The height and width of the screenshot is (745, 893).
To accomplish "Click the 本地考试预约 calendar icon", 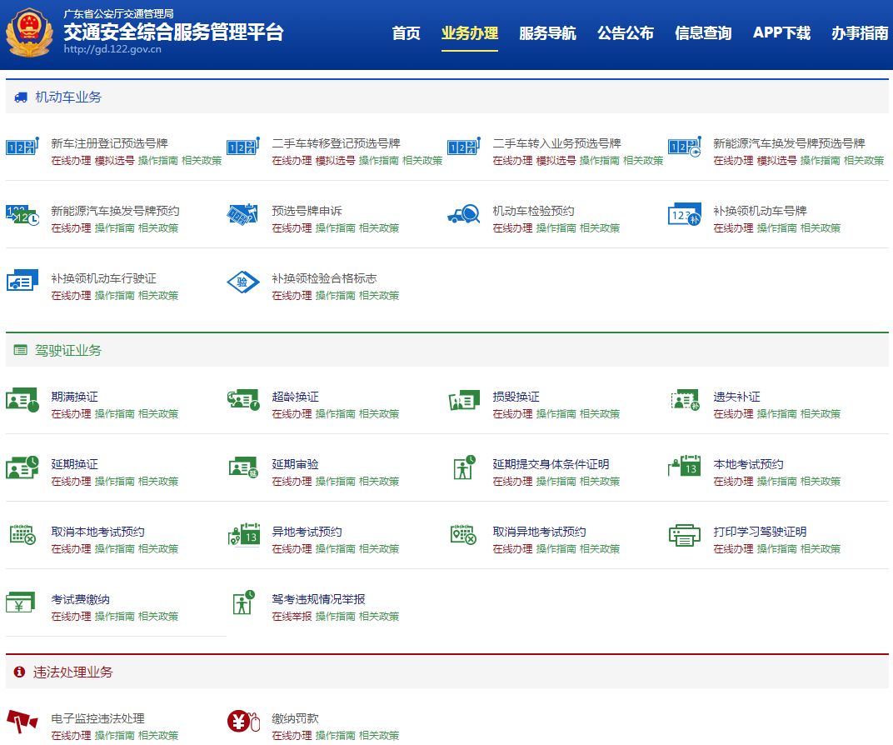I will 685,467.
